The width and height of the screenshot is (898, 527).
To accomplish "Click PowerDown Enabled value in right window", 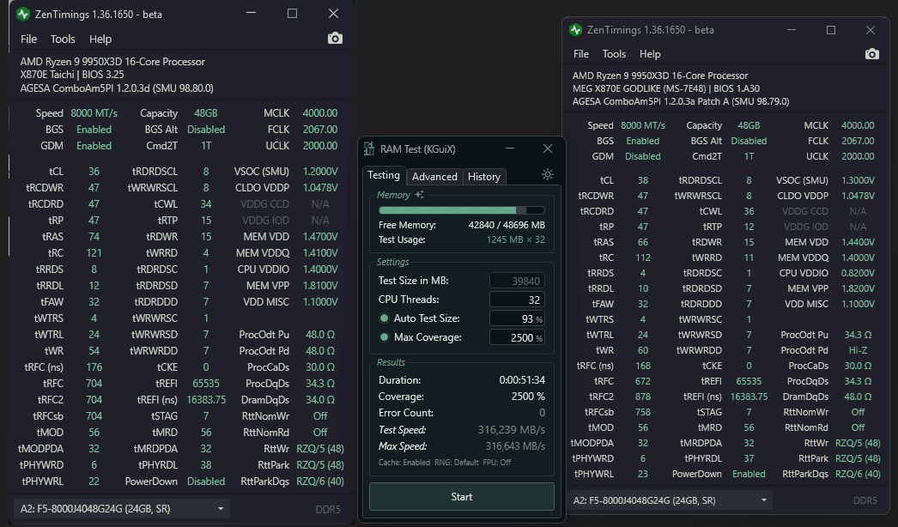I will point(749,475).
